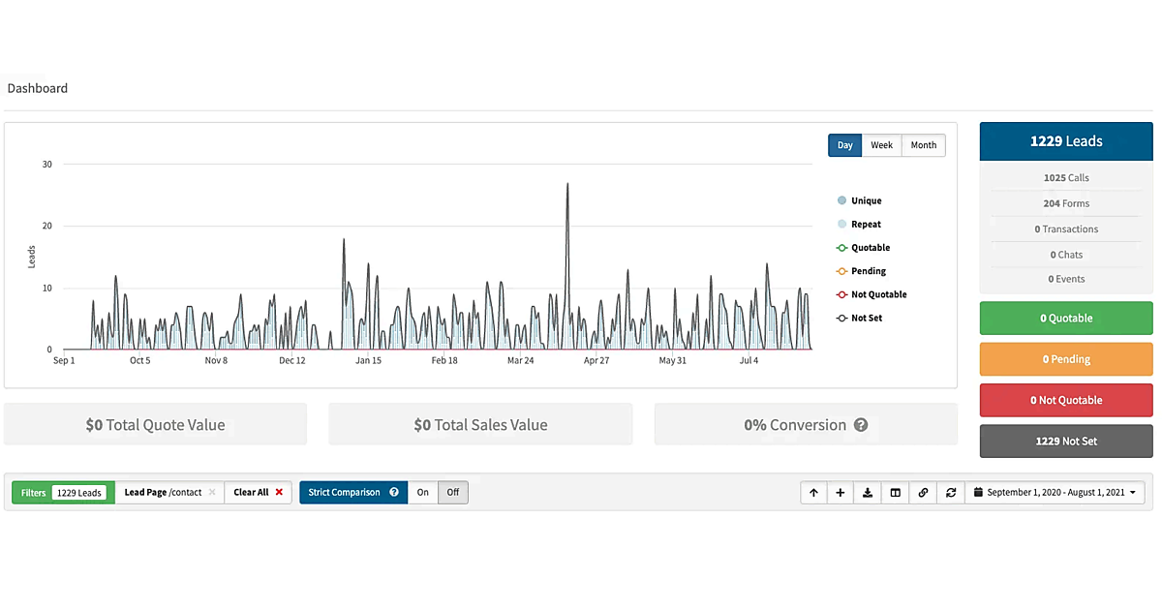Switch chart to Month view
The width and height of the screenshot is (1162, 610).
(923, 145)
